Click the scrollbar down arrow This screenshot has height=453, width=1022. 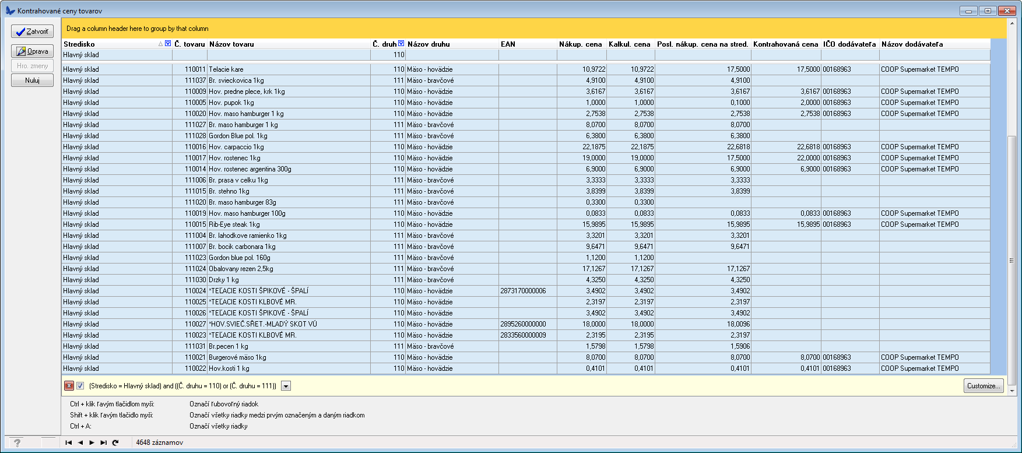coord(1012,391)
